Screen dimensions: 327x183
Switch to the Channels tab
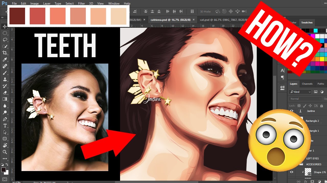pyautogui.click(x=307, y=84)
